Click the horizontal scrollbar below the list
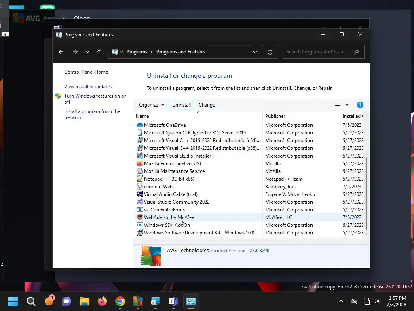Image resolution: width=414 pixels, height=311 pixels. (217, 241)
